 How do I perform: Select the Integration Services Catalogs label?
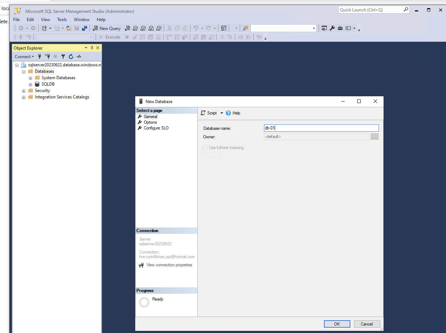62,97
